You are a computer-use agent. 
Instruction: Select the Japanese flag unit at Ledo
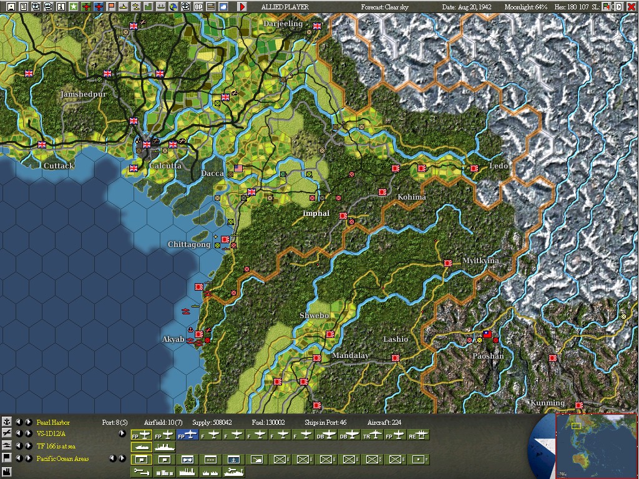474,168
